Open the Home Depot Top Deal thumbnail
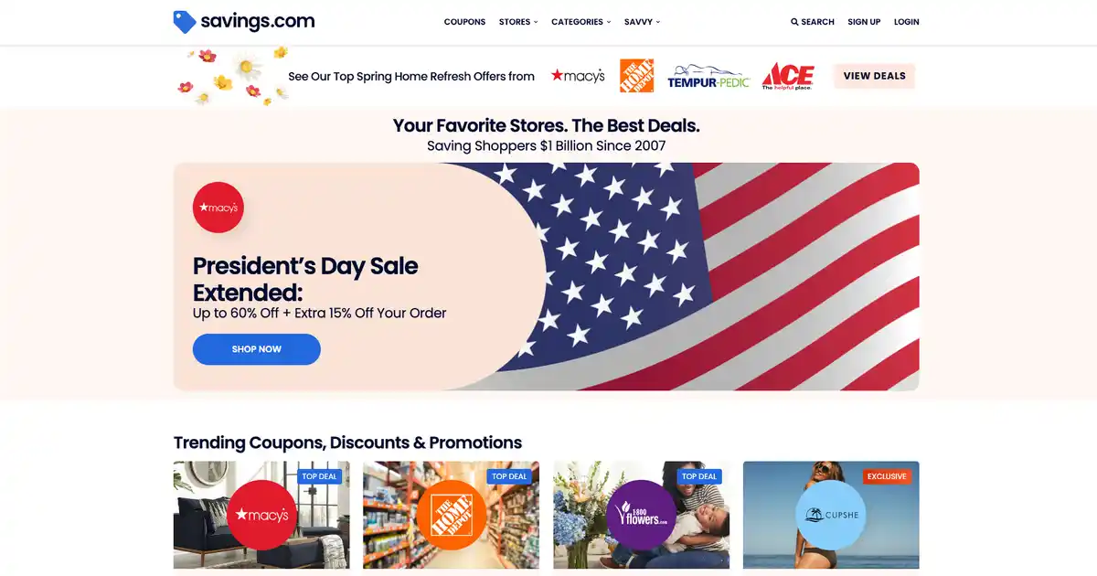Viewport: 1097px width, 576px height. (x=451, y=515)
